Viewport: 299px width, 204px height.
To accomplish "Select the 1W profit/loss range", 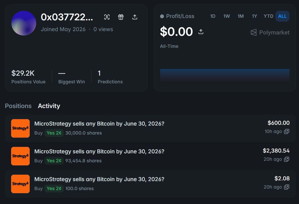I will pyautogui.click(x=226, y=16).
